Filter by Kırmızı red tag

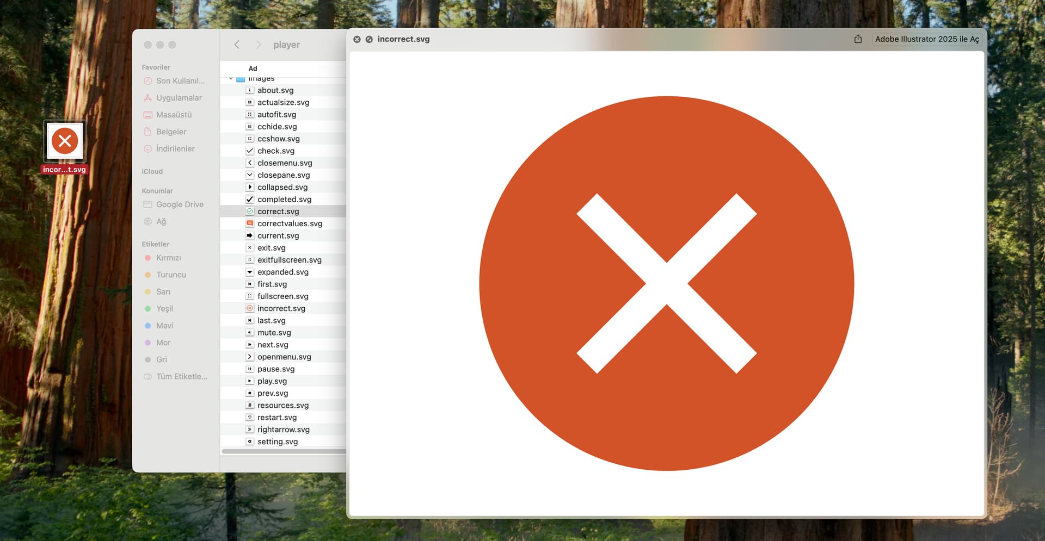[168, 258]
